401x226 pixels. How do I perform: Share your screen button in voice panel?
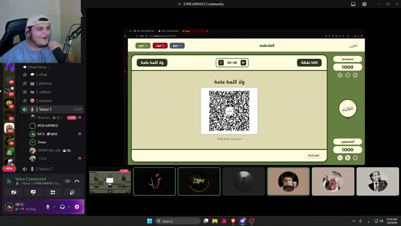click(33, 192)
